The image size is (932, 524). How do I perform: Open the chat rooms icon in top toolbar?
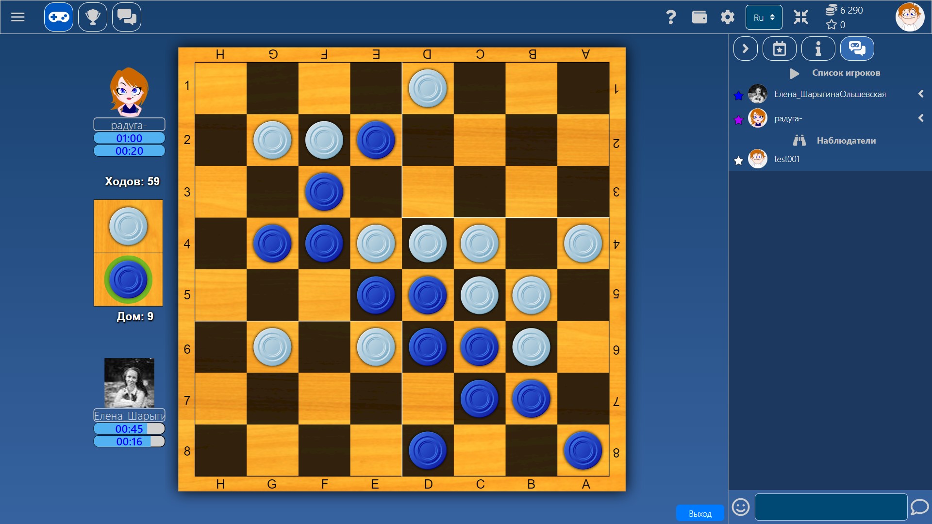pos(126,16)
